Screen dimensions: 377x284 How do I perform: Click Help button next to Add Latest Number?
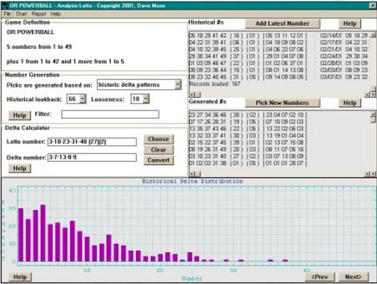(x=350, y=23)
